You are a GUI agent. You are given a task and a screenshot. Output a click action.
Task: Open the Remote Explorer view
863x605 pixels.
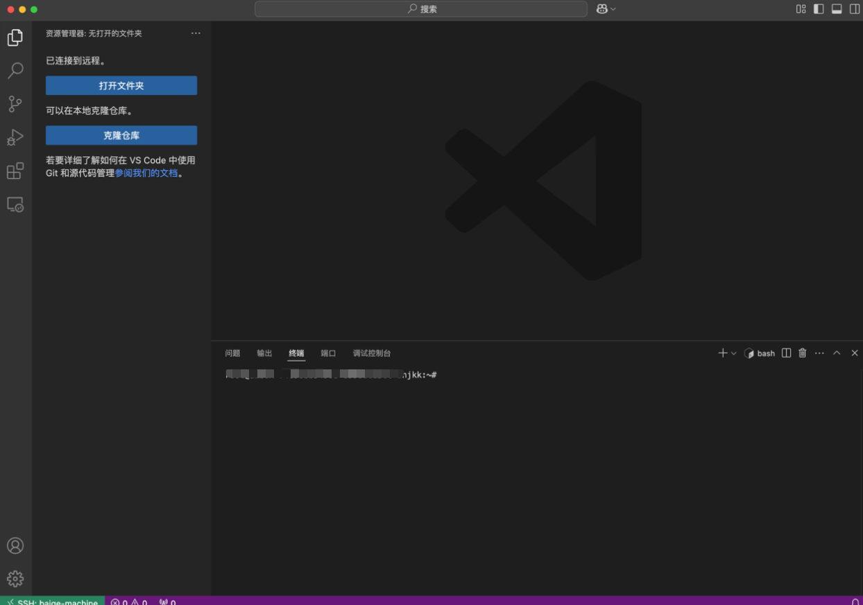(x=15, y=204)
